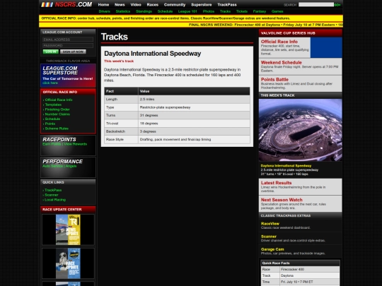Click the blue Official Race Info image
This screenshot has height=286, width=382.
pos(326,47)
